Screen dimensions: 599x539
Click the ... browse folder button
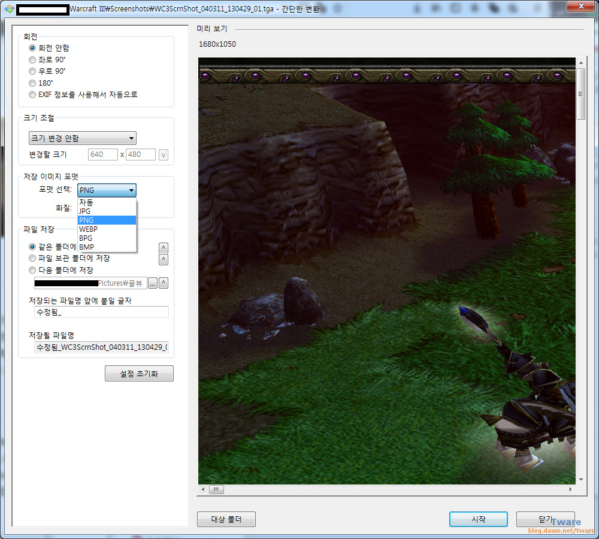pos(152,283)
